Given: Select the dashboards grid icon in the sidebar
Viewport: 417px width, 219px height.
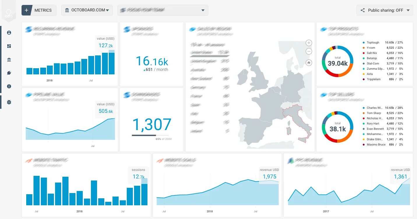Looking at the screenshot, I should tap(9, 46).
